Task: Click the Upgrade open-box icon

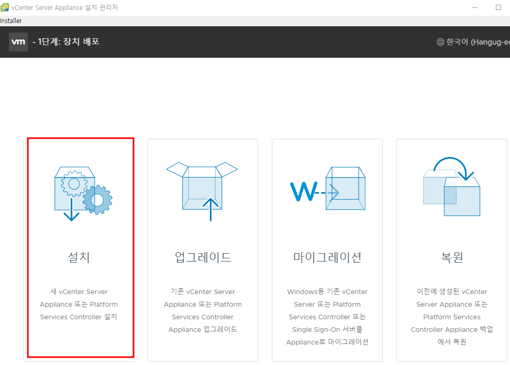Action: (x=202, y=192)
